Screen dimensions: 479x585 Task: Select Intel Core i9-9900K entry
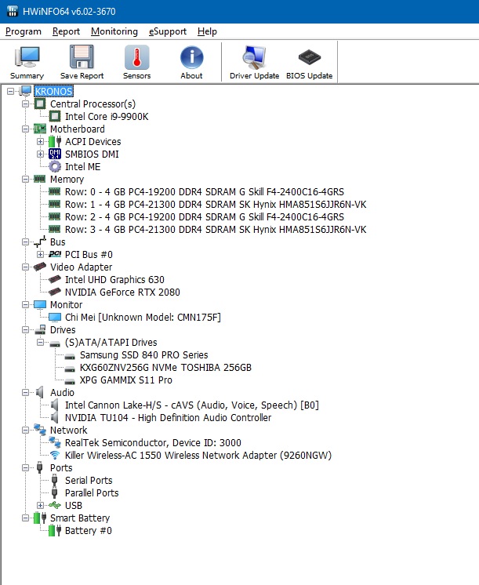click(107, 116)
